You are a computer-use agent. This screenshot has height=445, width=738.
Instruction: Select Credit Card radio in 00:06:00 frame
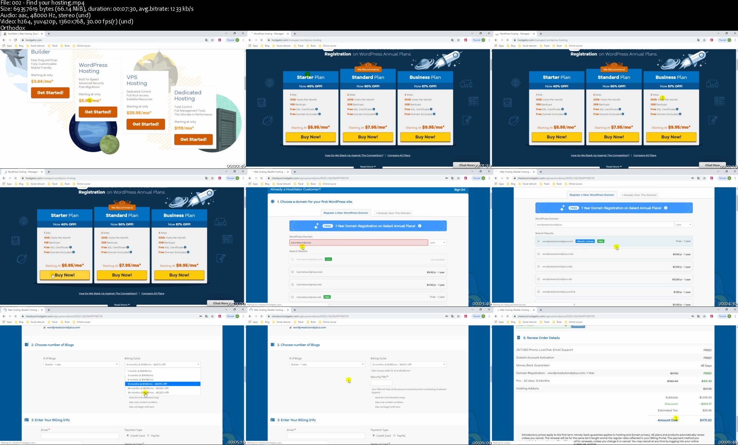coord(373,435)
